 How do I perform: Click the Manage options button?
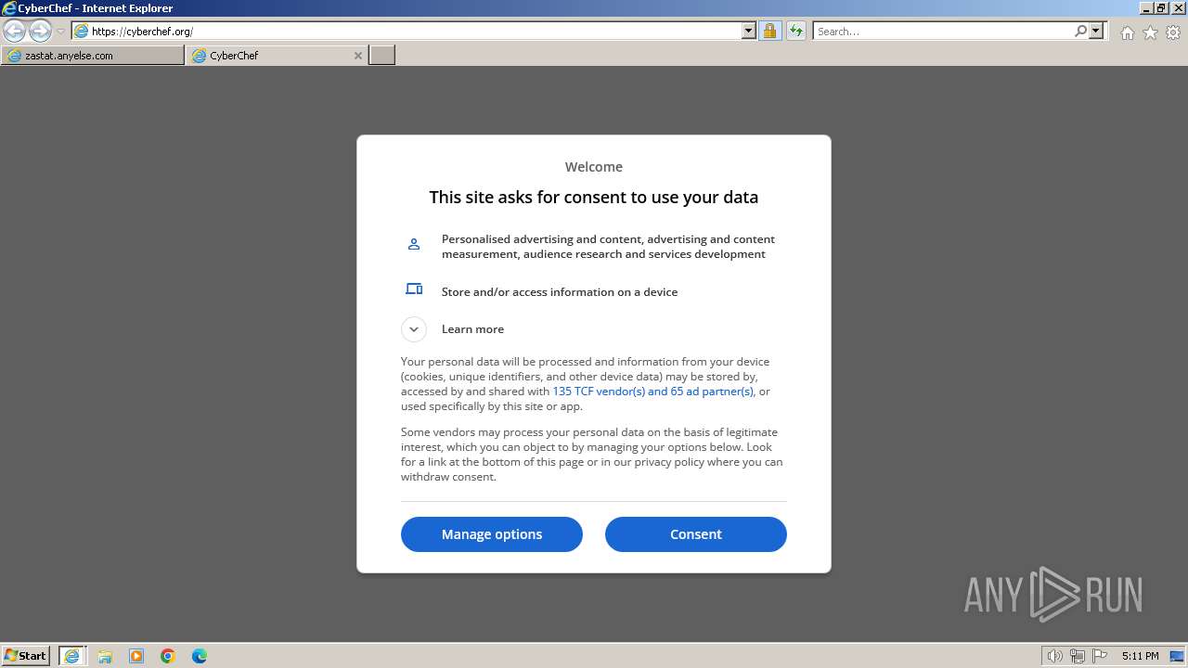point(492,534)
